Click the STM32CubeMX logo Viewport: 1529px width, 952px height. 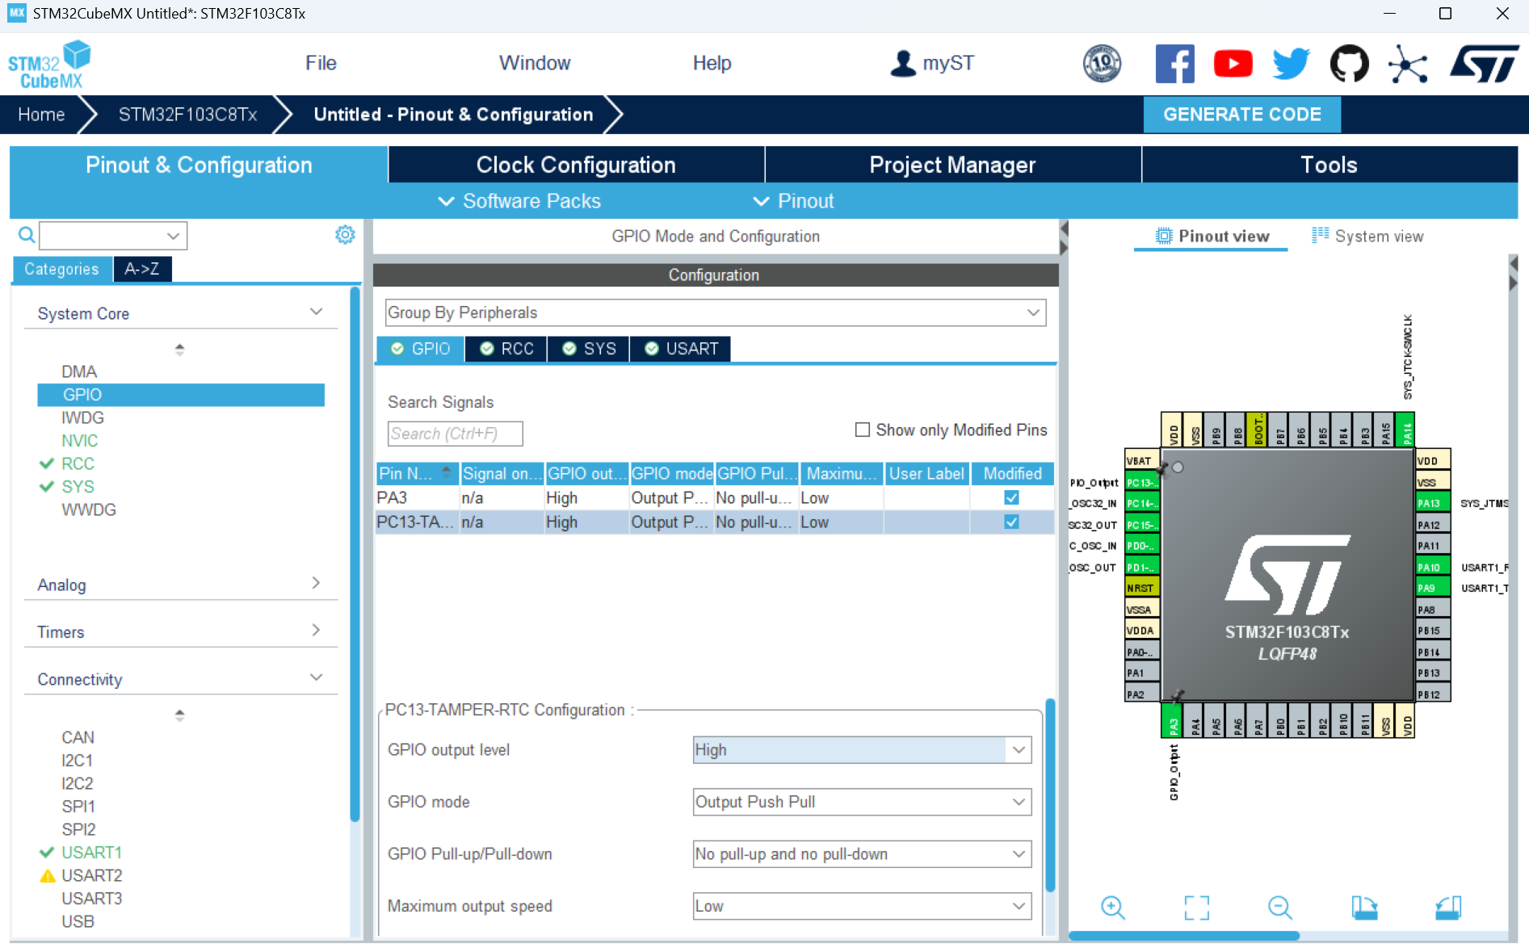(x=49, y=64)
